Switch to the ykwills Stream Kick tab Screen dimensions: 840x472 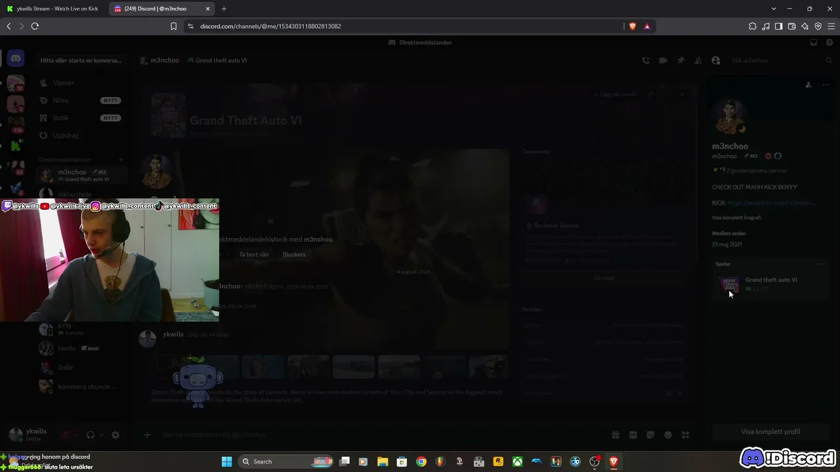(x=52, y=9)
